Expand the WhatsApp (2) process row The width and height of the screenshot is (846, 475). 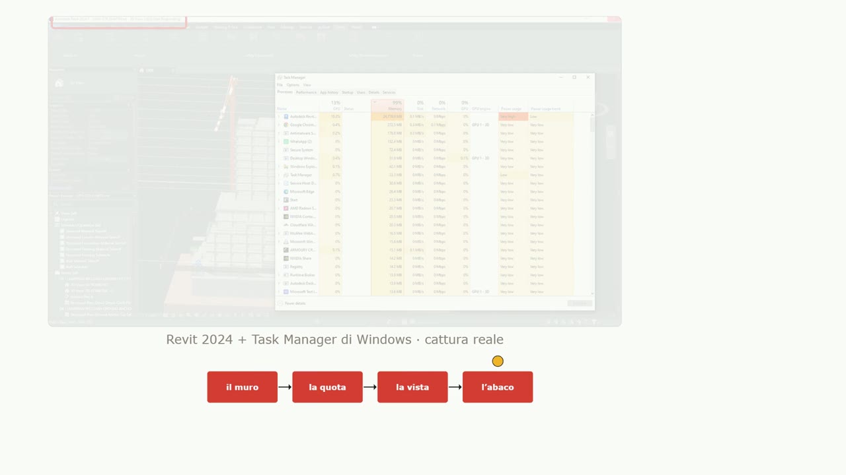click(x=279, y=141)
